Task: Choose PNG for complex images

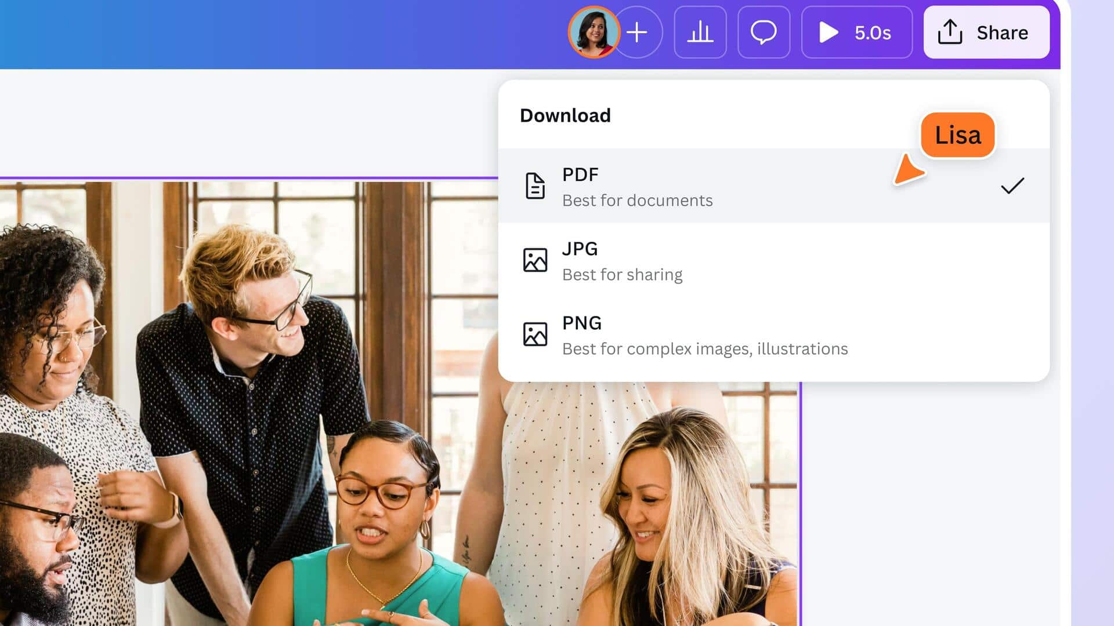Action: 582,323
